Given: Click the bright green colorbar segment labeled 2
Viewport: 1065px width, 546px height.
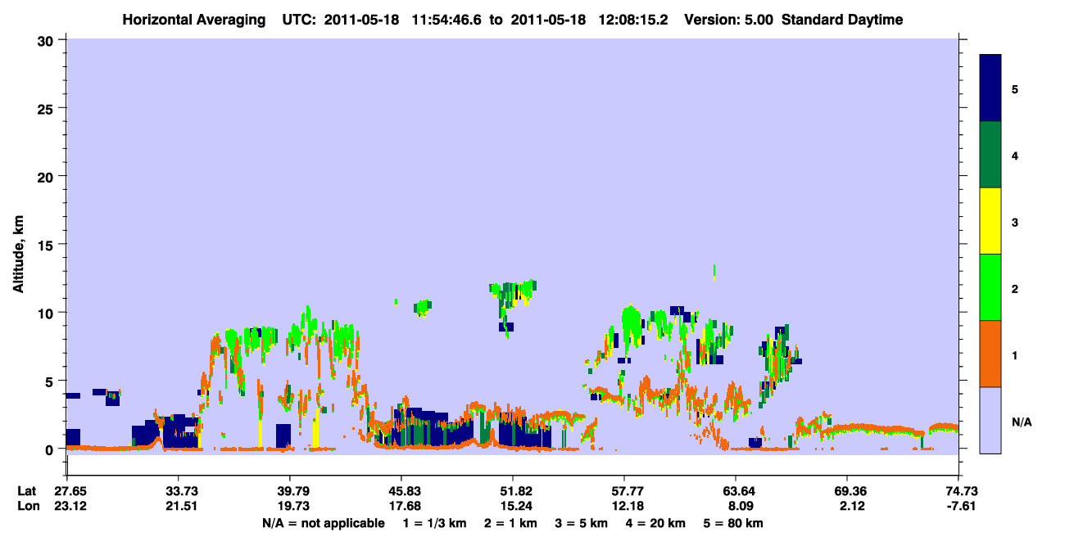Looking at the screenshot, I should pyautogui.click(x=990, y=287).
